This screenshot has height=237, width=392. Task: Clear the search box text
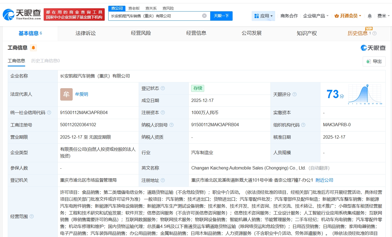click(204, 16)
